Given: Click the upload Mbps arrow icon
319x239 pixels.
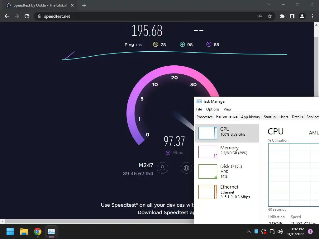Looking at the screenshot, I should (168, 152).
